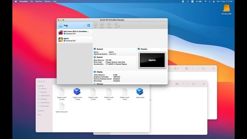Click the Wi-Fi menu bar icon
The image size is (247, 139).
pos(206,2)
